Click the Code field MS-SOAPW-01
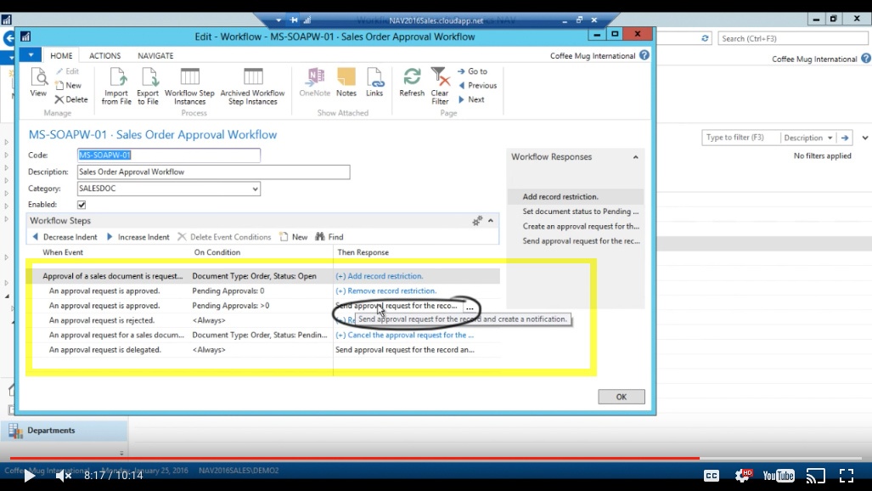Screen dimensions: 872x491 tap(169, 155)
